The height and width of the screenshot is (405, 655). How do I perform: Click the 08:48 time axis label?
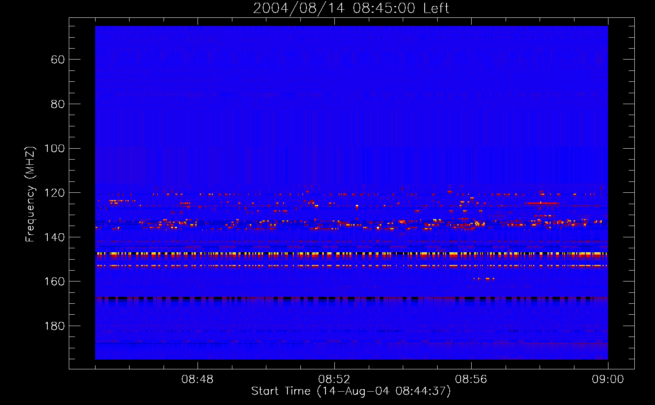[x=197, y=379]
